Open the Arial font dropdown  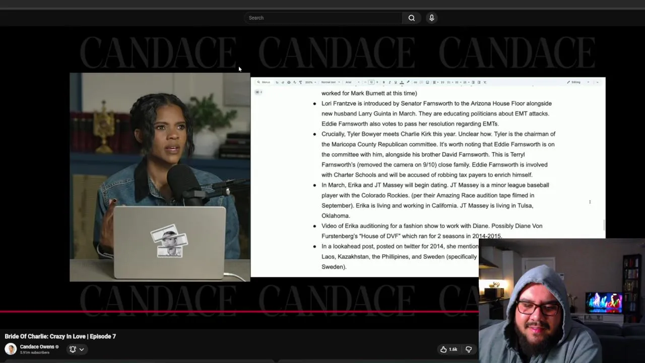tap(352, 82)
